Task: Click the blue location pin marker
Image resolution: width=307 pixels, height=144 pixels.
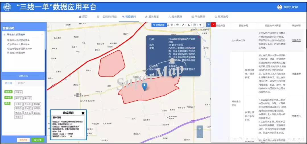Action: click(144, 87)
